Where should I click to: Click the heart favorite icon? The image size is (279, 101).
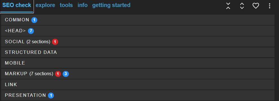256,6
